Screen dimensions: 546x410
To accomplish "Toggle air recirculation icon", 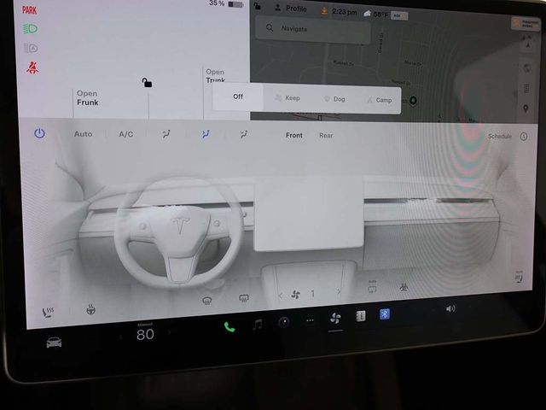I will (x=372, y=288).
